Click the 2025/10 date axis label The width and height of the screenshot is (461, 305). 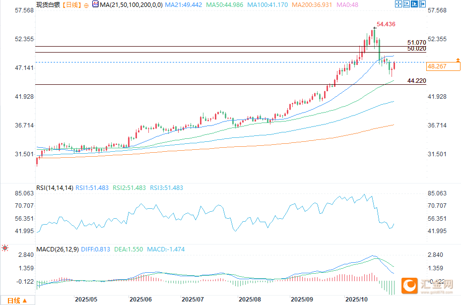356,300
